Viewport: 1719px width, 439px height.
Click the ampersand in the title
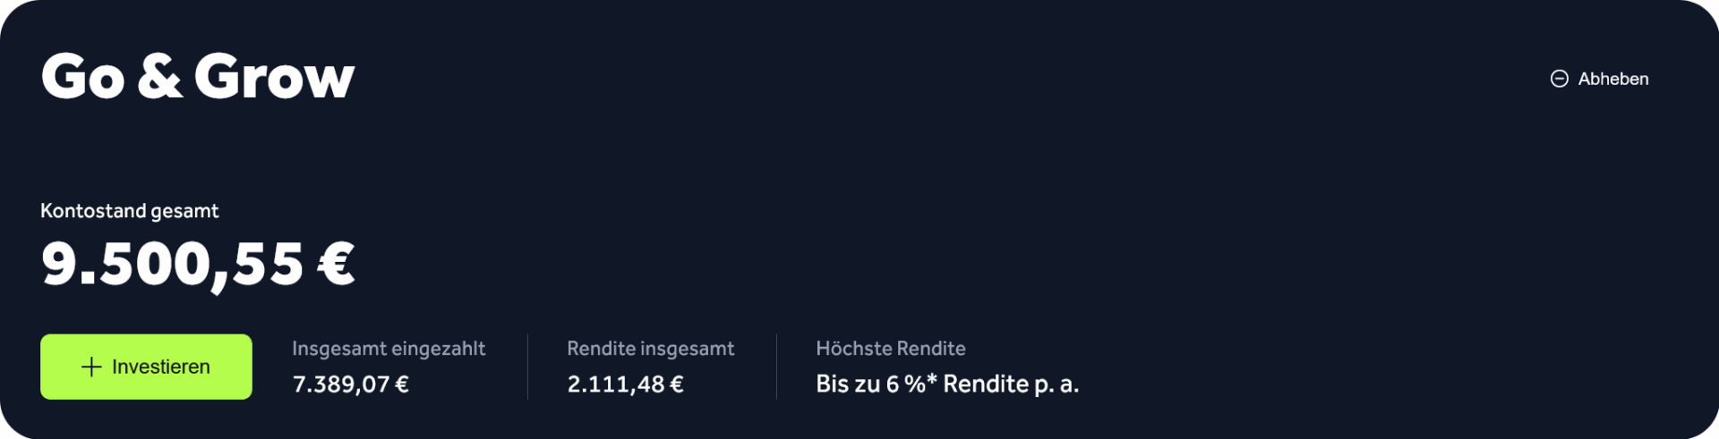[159, 76]
